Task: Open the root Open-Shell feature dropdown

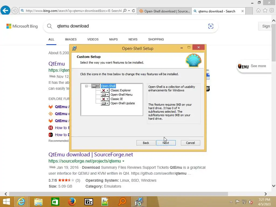Action: click(96, 86)
